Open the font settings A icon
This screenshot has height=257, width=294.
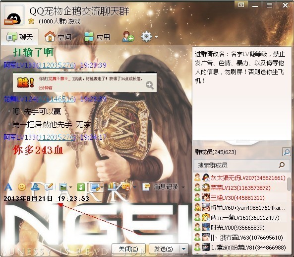point(8,187)
